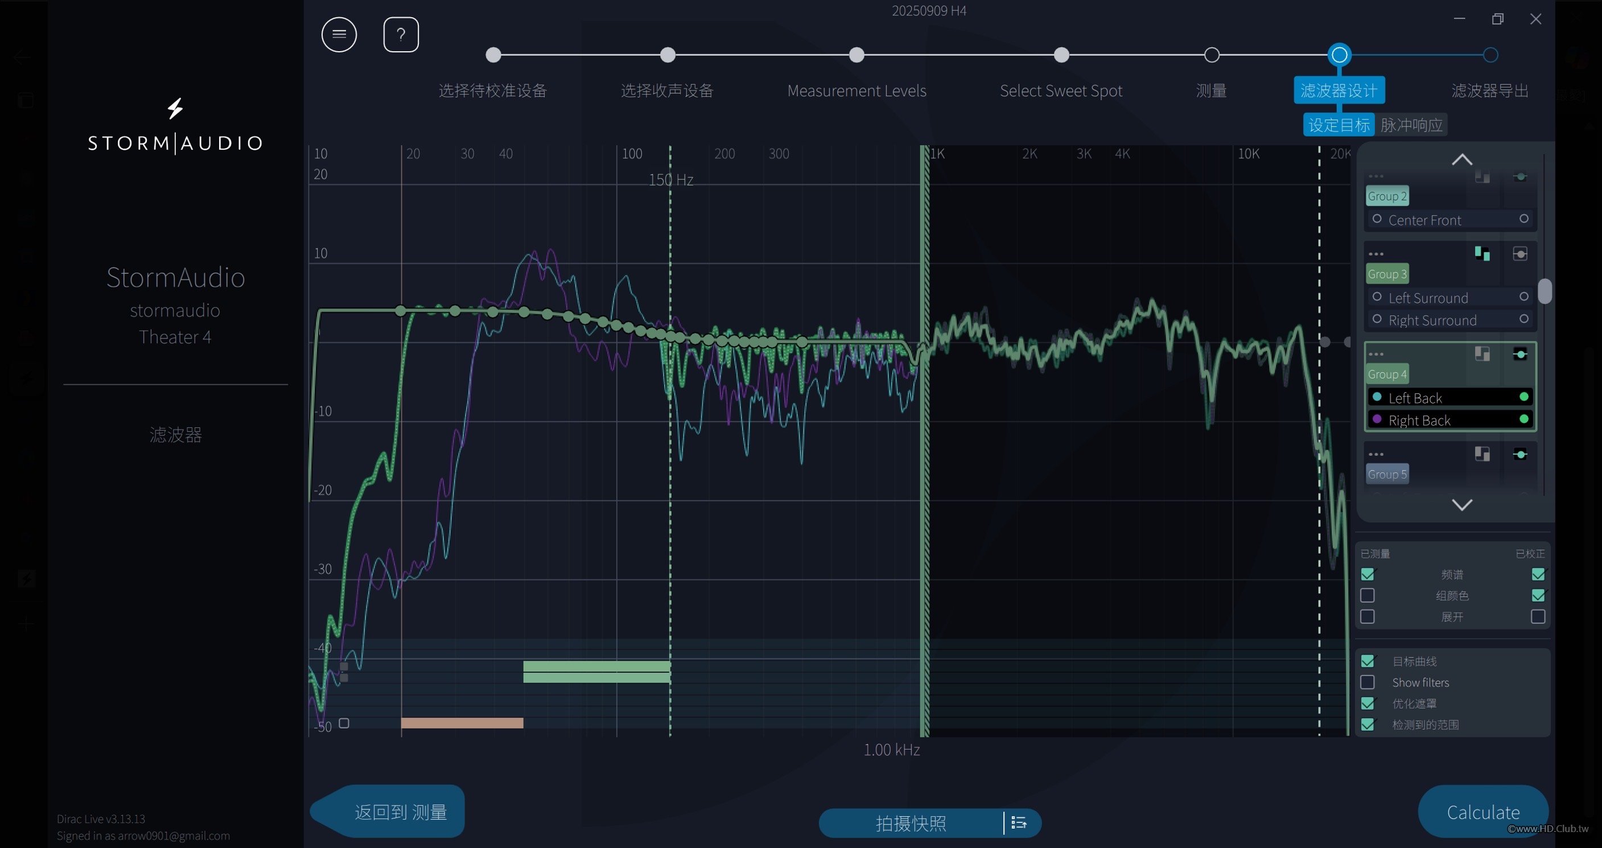Click the 滤波器 label in sidebar

(x=175, y=434)
